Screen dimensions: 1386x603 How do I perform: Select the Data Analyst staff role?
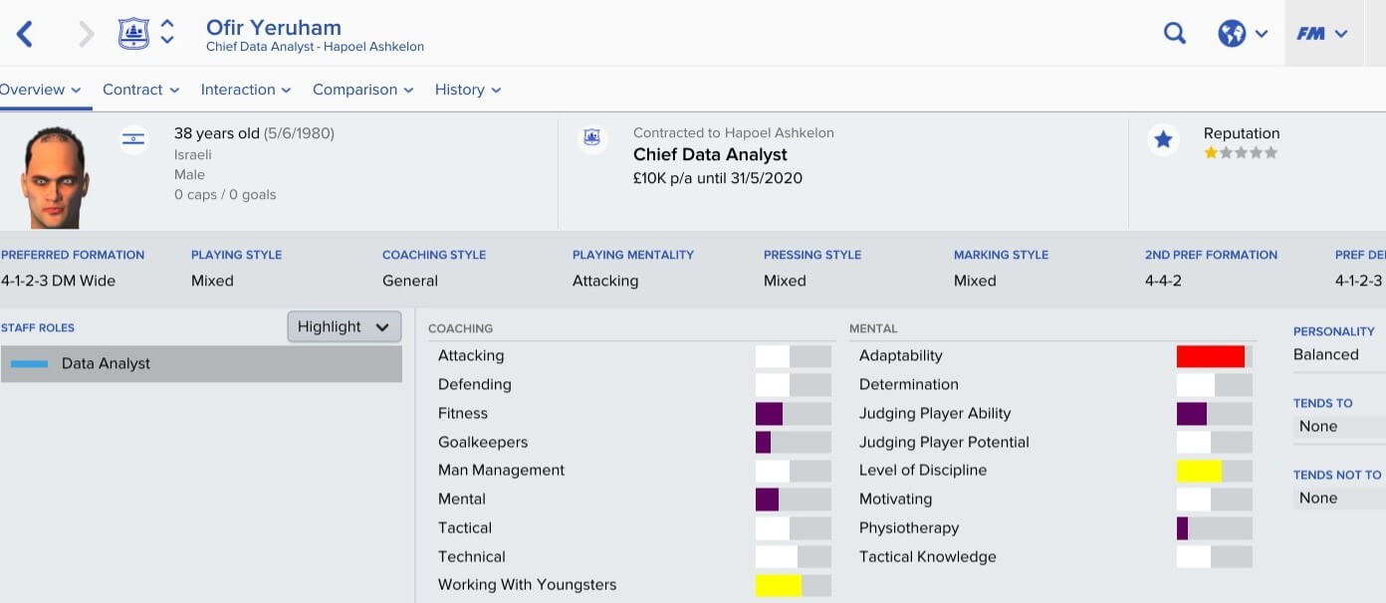click(x=201, y=364)
